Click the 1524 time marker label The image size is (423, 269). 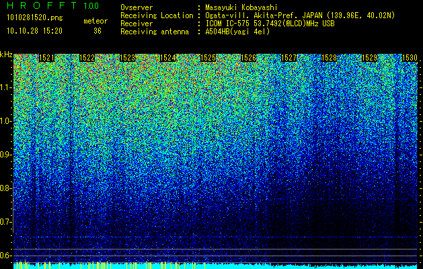coord(168,58)
